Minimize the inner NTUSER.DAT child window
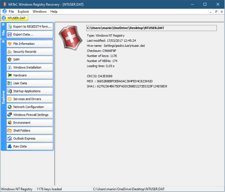 point(210,12)
